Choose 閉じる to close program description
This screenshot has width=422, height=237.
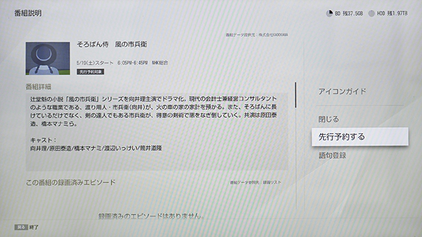[x=328, y=119]
